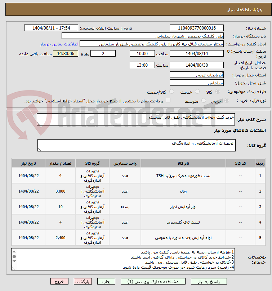Click the 'واحد شمارش' column header
The image size is (272, 291).
pyautogui.click(x=125, y=163)
